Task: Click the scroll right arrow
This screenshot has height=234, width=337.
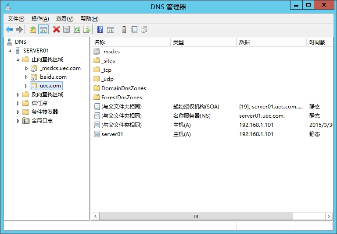Action: tap(328, 216)
